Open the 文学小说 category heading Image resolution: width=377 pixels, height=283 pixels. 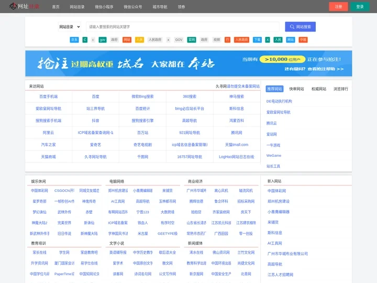tap(117, 243)
